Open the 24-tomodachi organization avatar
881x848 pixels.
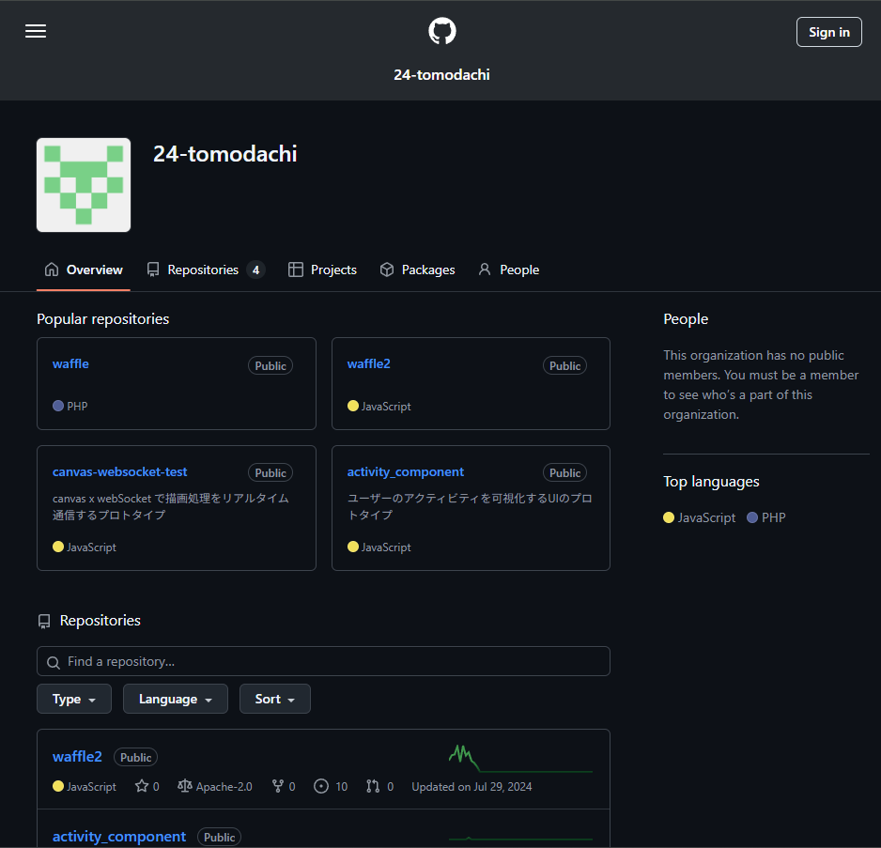(x=84, y=185)
